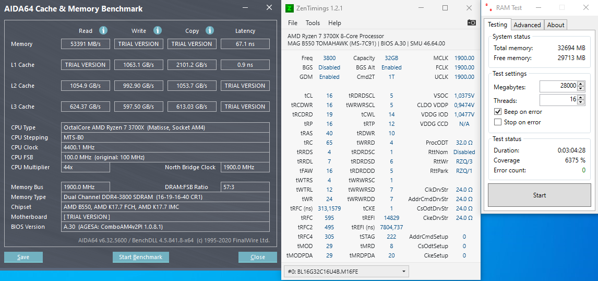Click the L2 Cache Read value 1054.9 GB/s
This screenshot has height=281, width=598.
[86, 86]
